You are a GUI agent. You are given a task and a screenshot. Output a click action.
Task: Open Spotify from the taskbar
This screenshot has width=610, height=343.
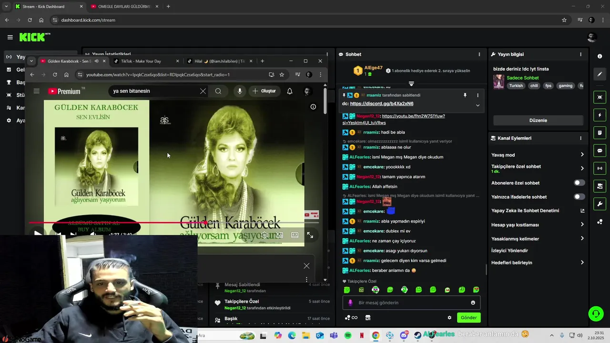click(348, 335)
